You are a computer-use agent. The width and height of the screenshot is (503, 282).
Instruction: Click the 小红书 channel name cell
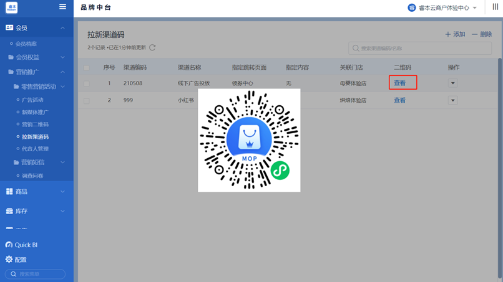186,100
